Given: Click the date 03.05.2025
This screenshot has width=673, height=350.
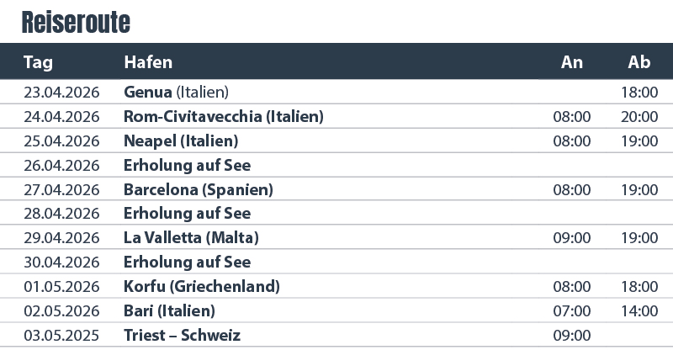Looking at the screenshot, I should click(x=61, y=336).
